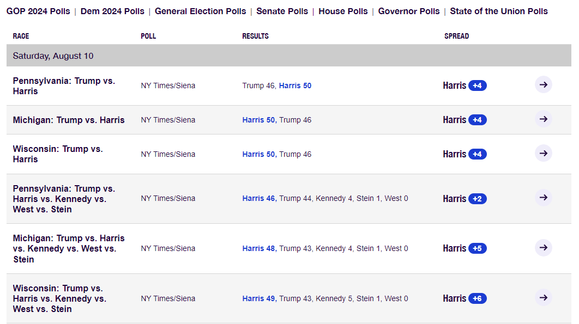Image resolution: width=579 pixels, height=324 pixels.
Task: View Governor Polls page
Action: [x=409, y=11]
